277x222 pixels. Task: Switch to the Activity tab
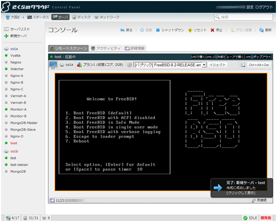point(106,48)
